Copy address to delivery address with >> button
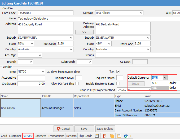Image resolution: width=180 pixels, height=139 pixels. [x=85, y=32]
